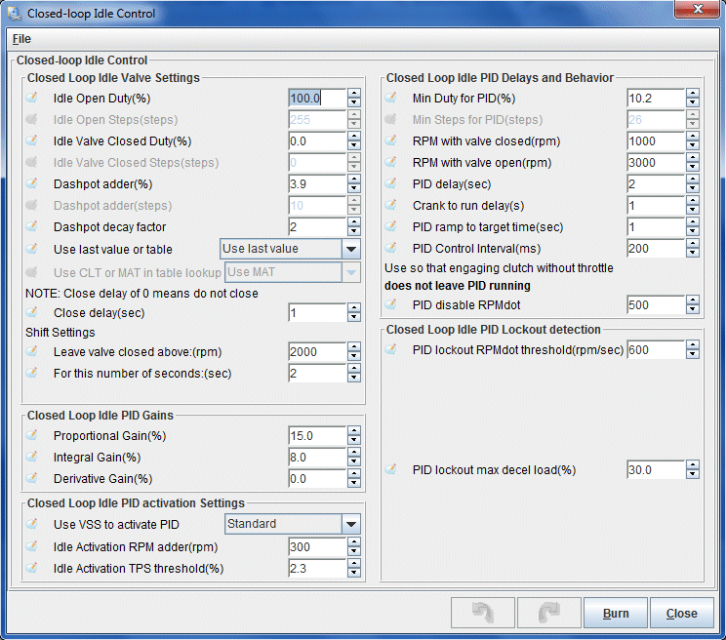Click the redo arrow button

(x=549, y=613)
